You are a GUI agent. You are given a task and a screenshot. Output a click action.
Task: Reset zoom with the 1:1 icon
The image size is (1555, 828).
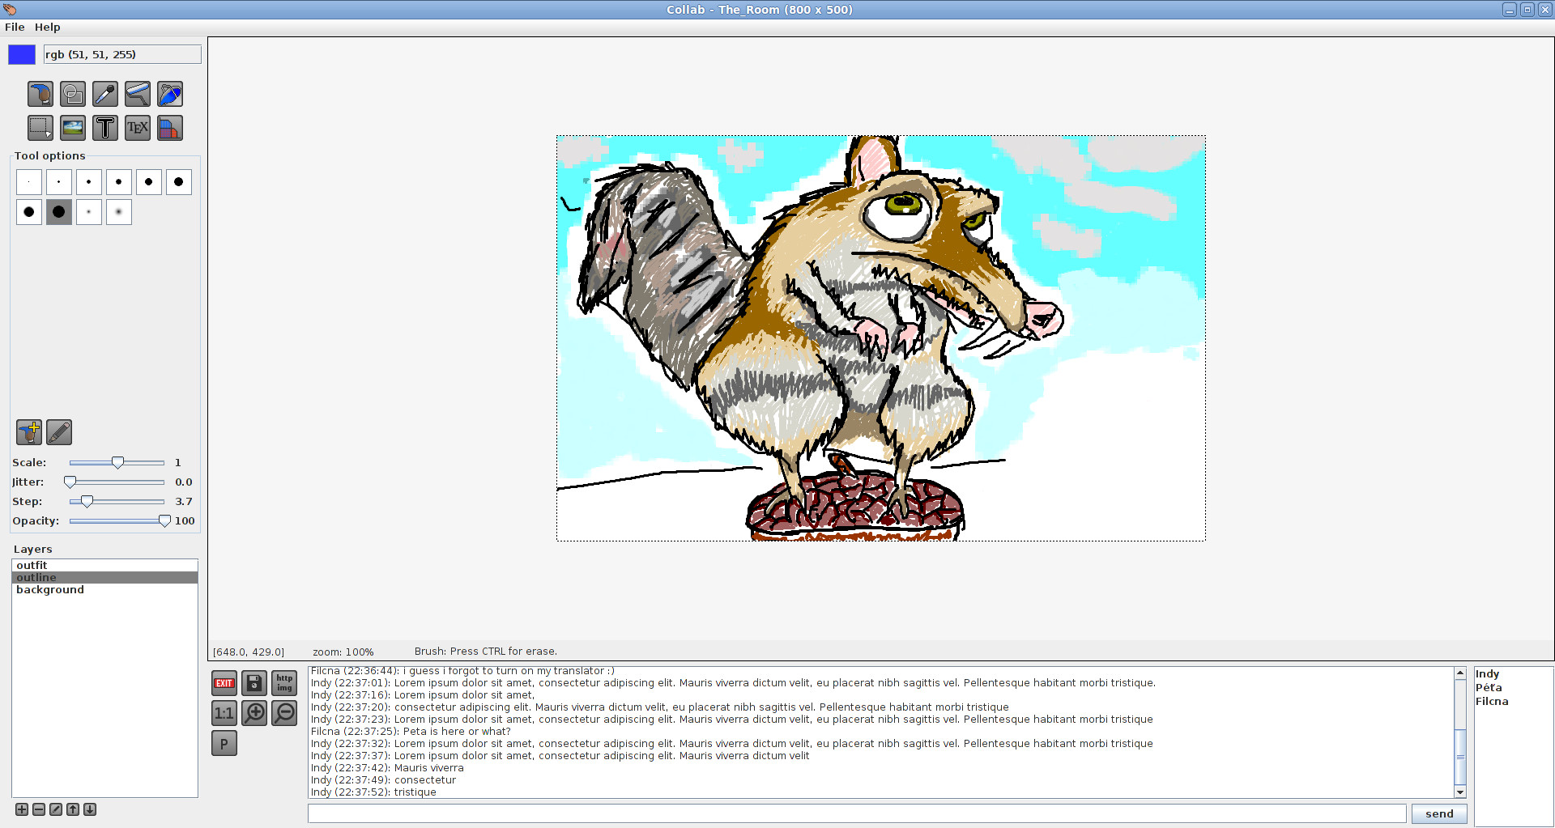pos(224,713)
